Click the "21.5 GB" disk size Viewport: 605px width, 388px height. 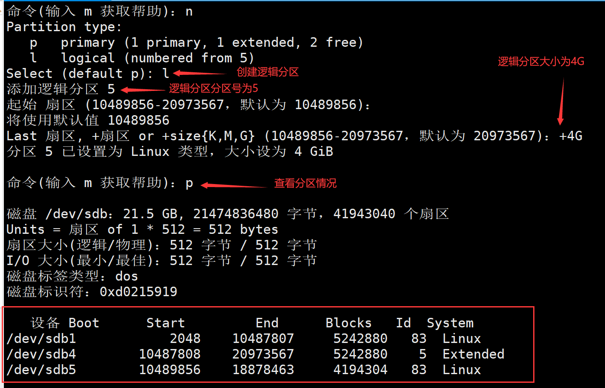(150, 214)
